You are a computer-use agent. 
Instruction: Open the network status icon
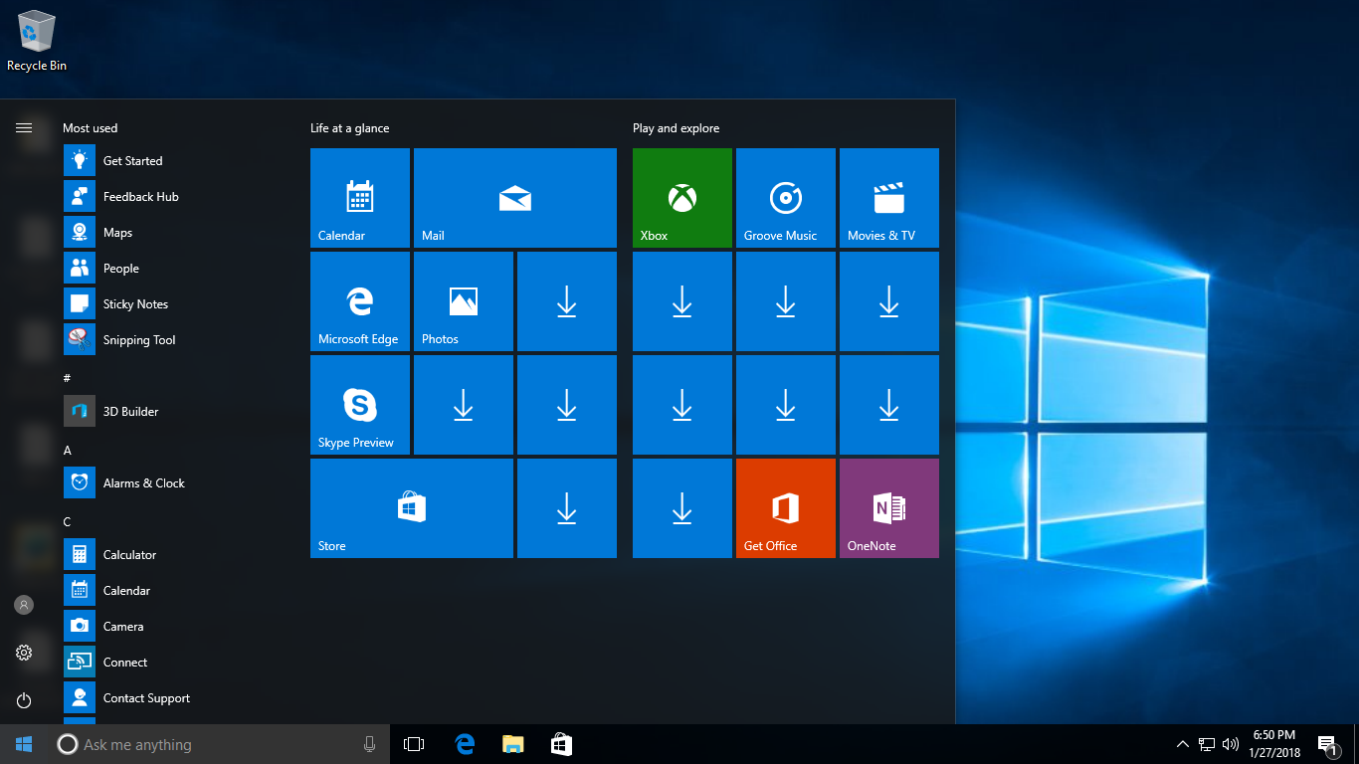coord(1207,744)
